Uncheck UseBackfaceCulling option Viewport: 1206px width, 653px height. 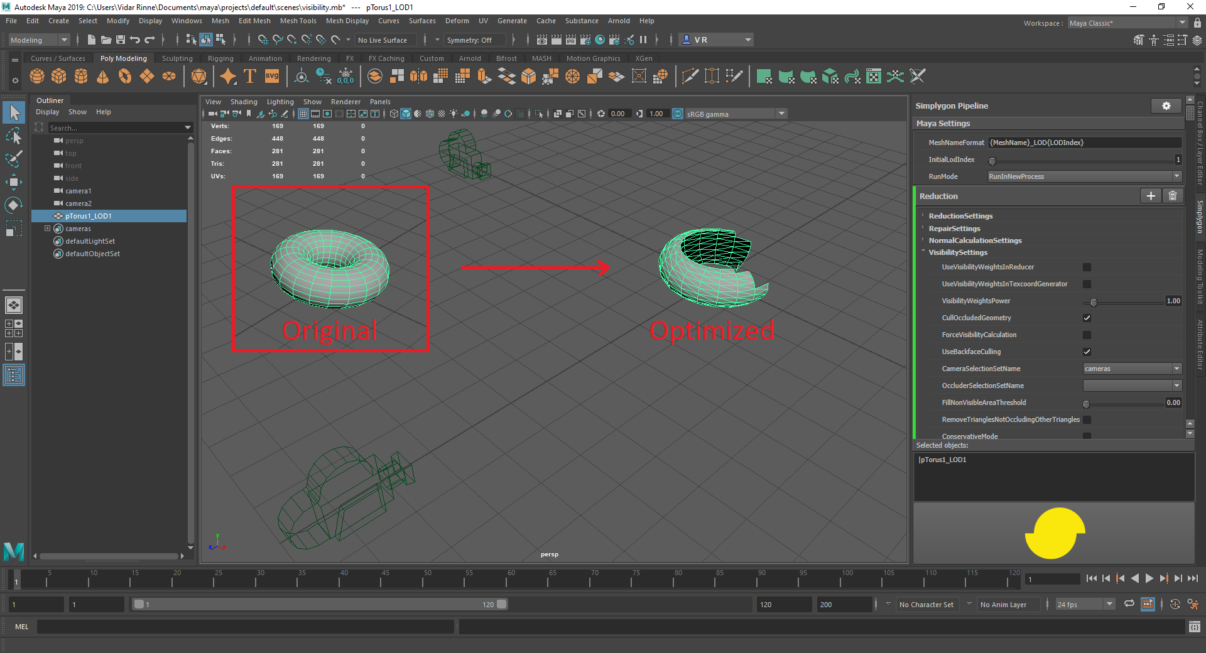coord(1087,352)
